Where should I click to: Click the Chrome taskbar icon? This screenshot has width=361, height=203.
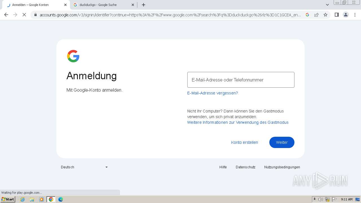(51, 199)
